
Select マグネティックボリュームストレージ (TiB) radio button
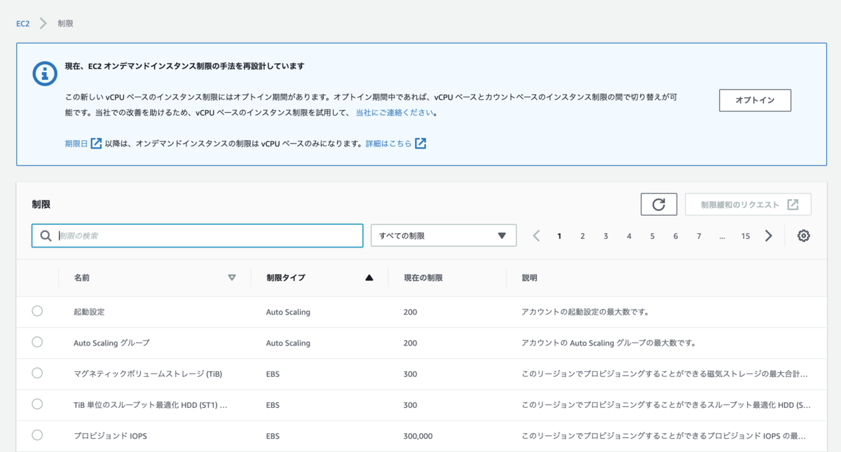(x=37, y=373)
